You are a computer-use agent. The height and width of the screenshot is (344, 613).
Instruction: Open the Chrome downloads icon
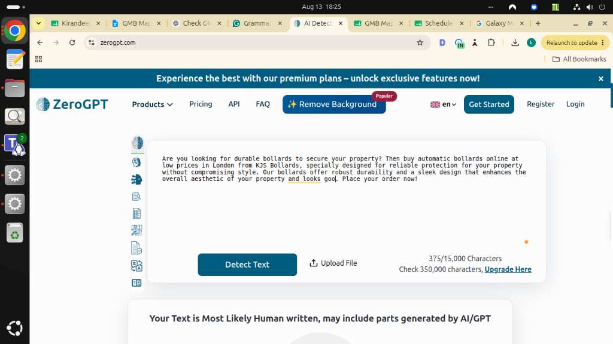(x=515, y=42)
